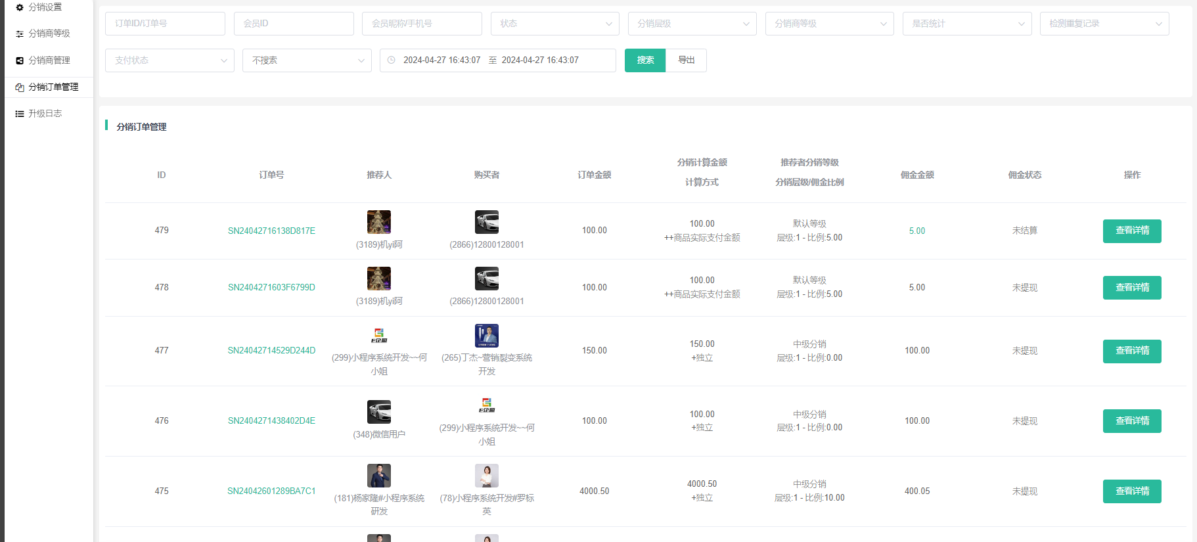Click the clock icon in date range field
1197x542 pixels.
click(x=392, y=60)
